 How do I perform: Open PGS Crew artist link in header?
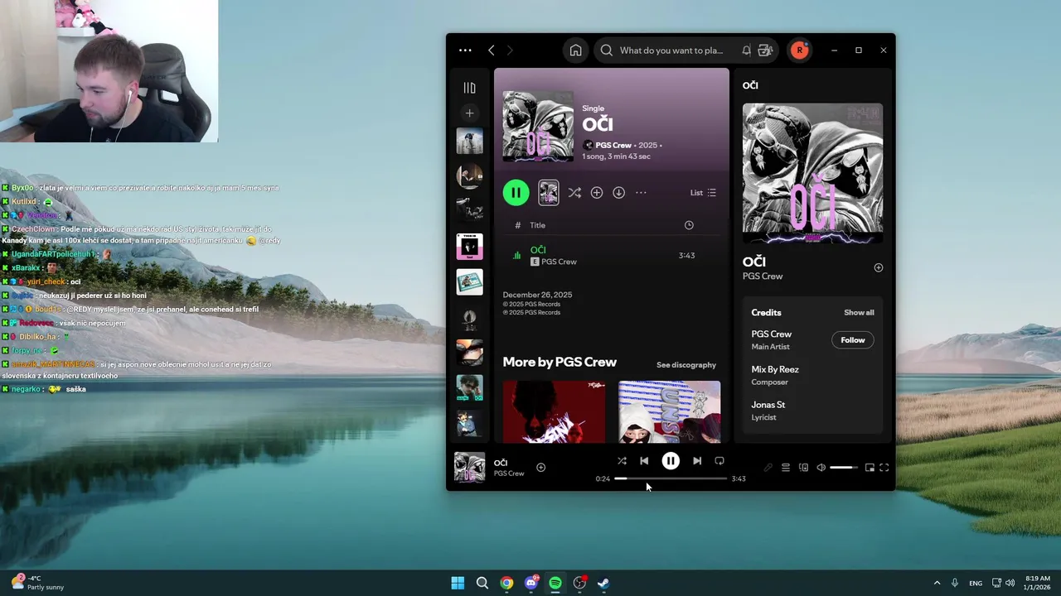(613, 146)
